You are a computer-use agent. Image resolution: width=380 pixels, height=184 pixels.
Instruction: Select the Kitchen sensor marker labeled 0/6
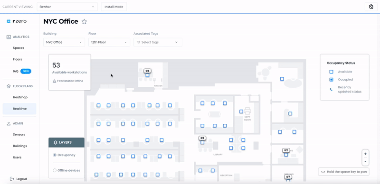pos(147,75)
